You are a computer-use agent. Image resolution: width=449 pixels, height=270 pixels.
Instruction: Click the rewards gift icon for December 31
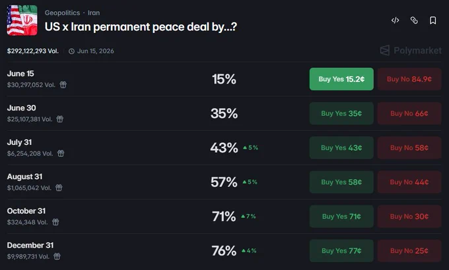click(57, 256)
